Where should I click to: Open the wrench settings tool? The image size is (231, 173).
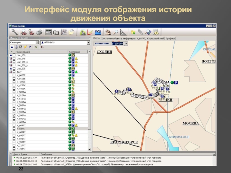pyautogui.click(x=14, y=32)
